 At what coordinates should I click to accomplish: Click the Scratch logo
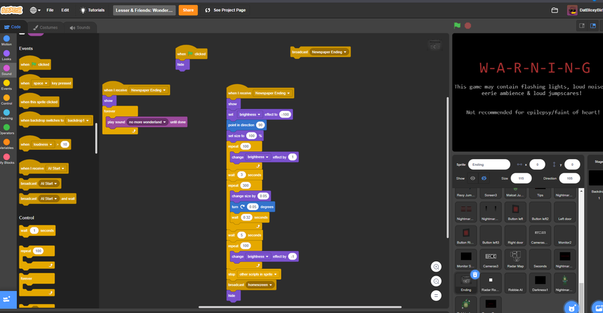pyautogui.click(x=11, y=11)
